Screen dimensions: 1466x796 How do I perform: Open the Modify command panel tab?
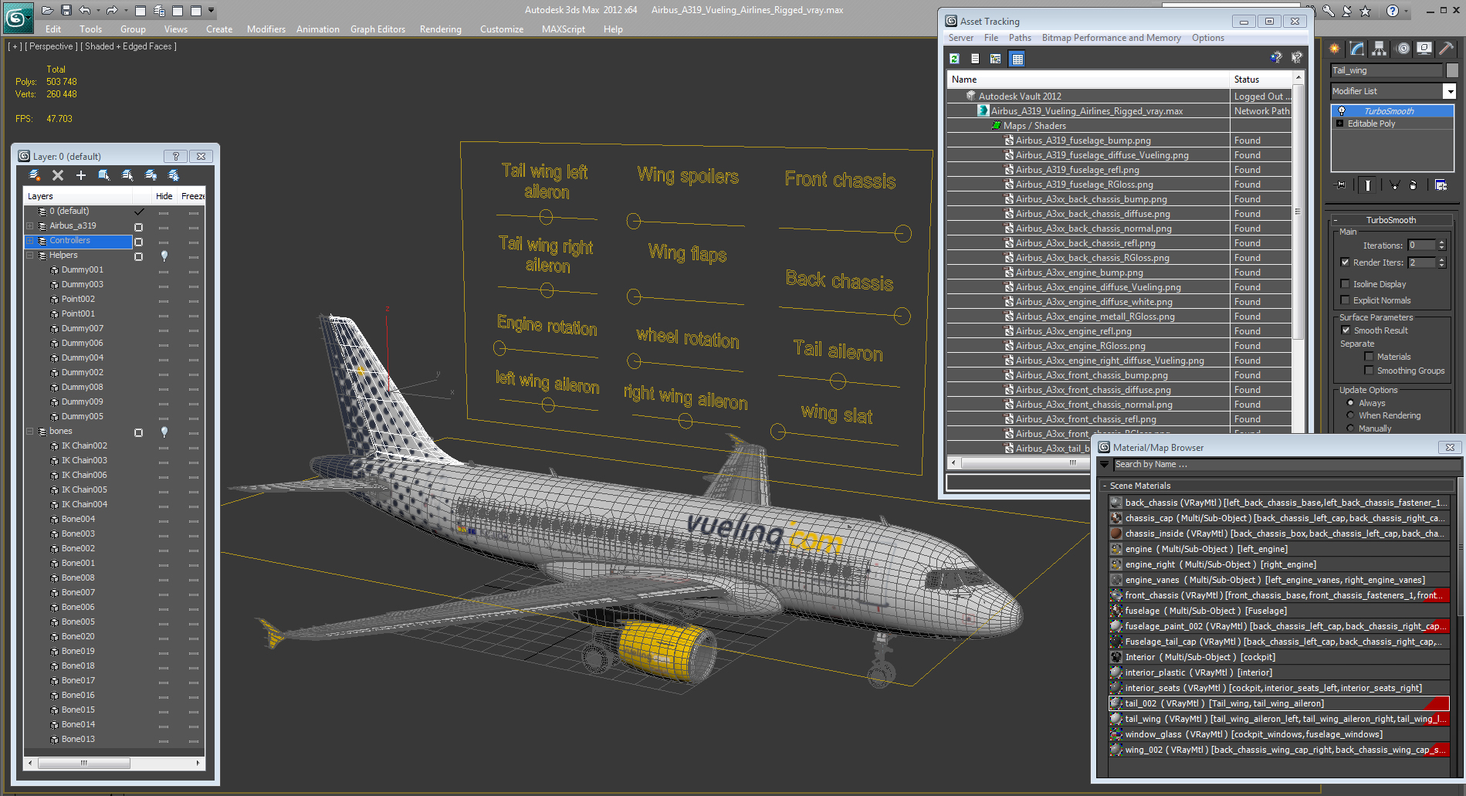tap(1357, 49)
